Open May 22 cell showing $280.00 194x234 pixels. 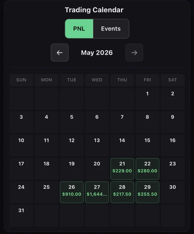click(147, 169)
